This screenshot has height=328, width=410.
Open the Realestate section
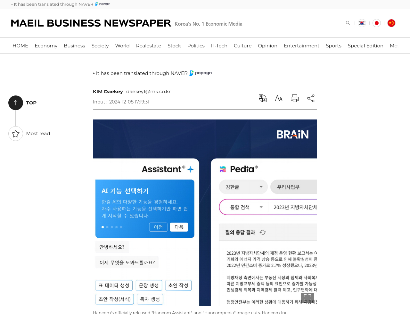pyautogui.click(x=149, y=46)
